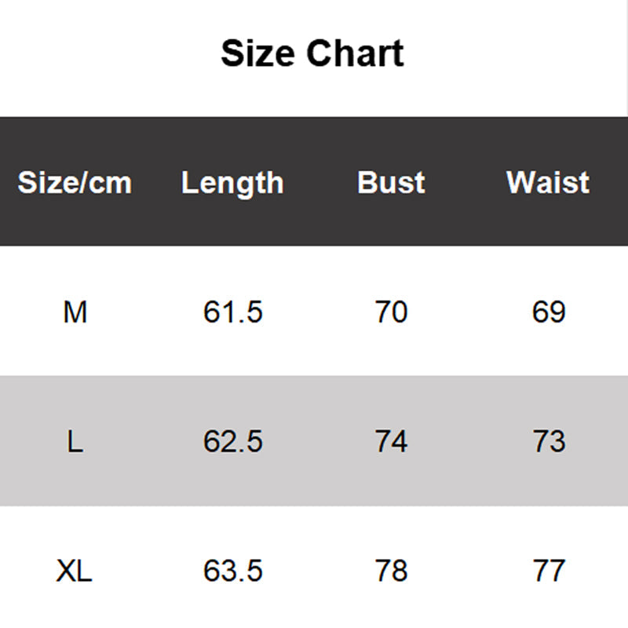Click waist value 73 in L row
Screen dimensions: 628x628
click(548, 442)
